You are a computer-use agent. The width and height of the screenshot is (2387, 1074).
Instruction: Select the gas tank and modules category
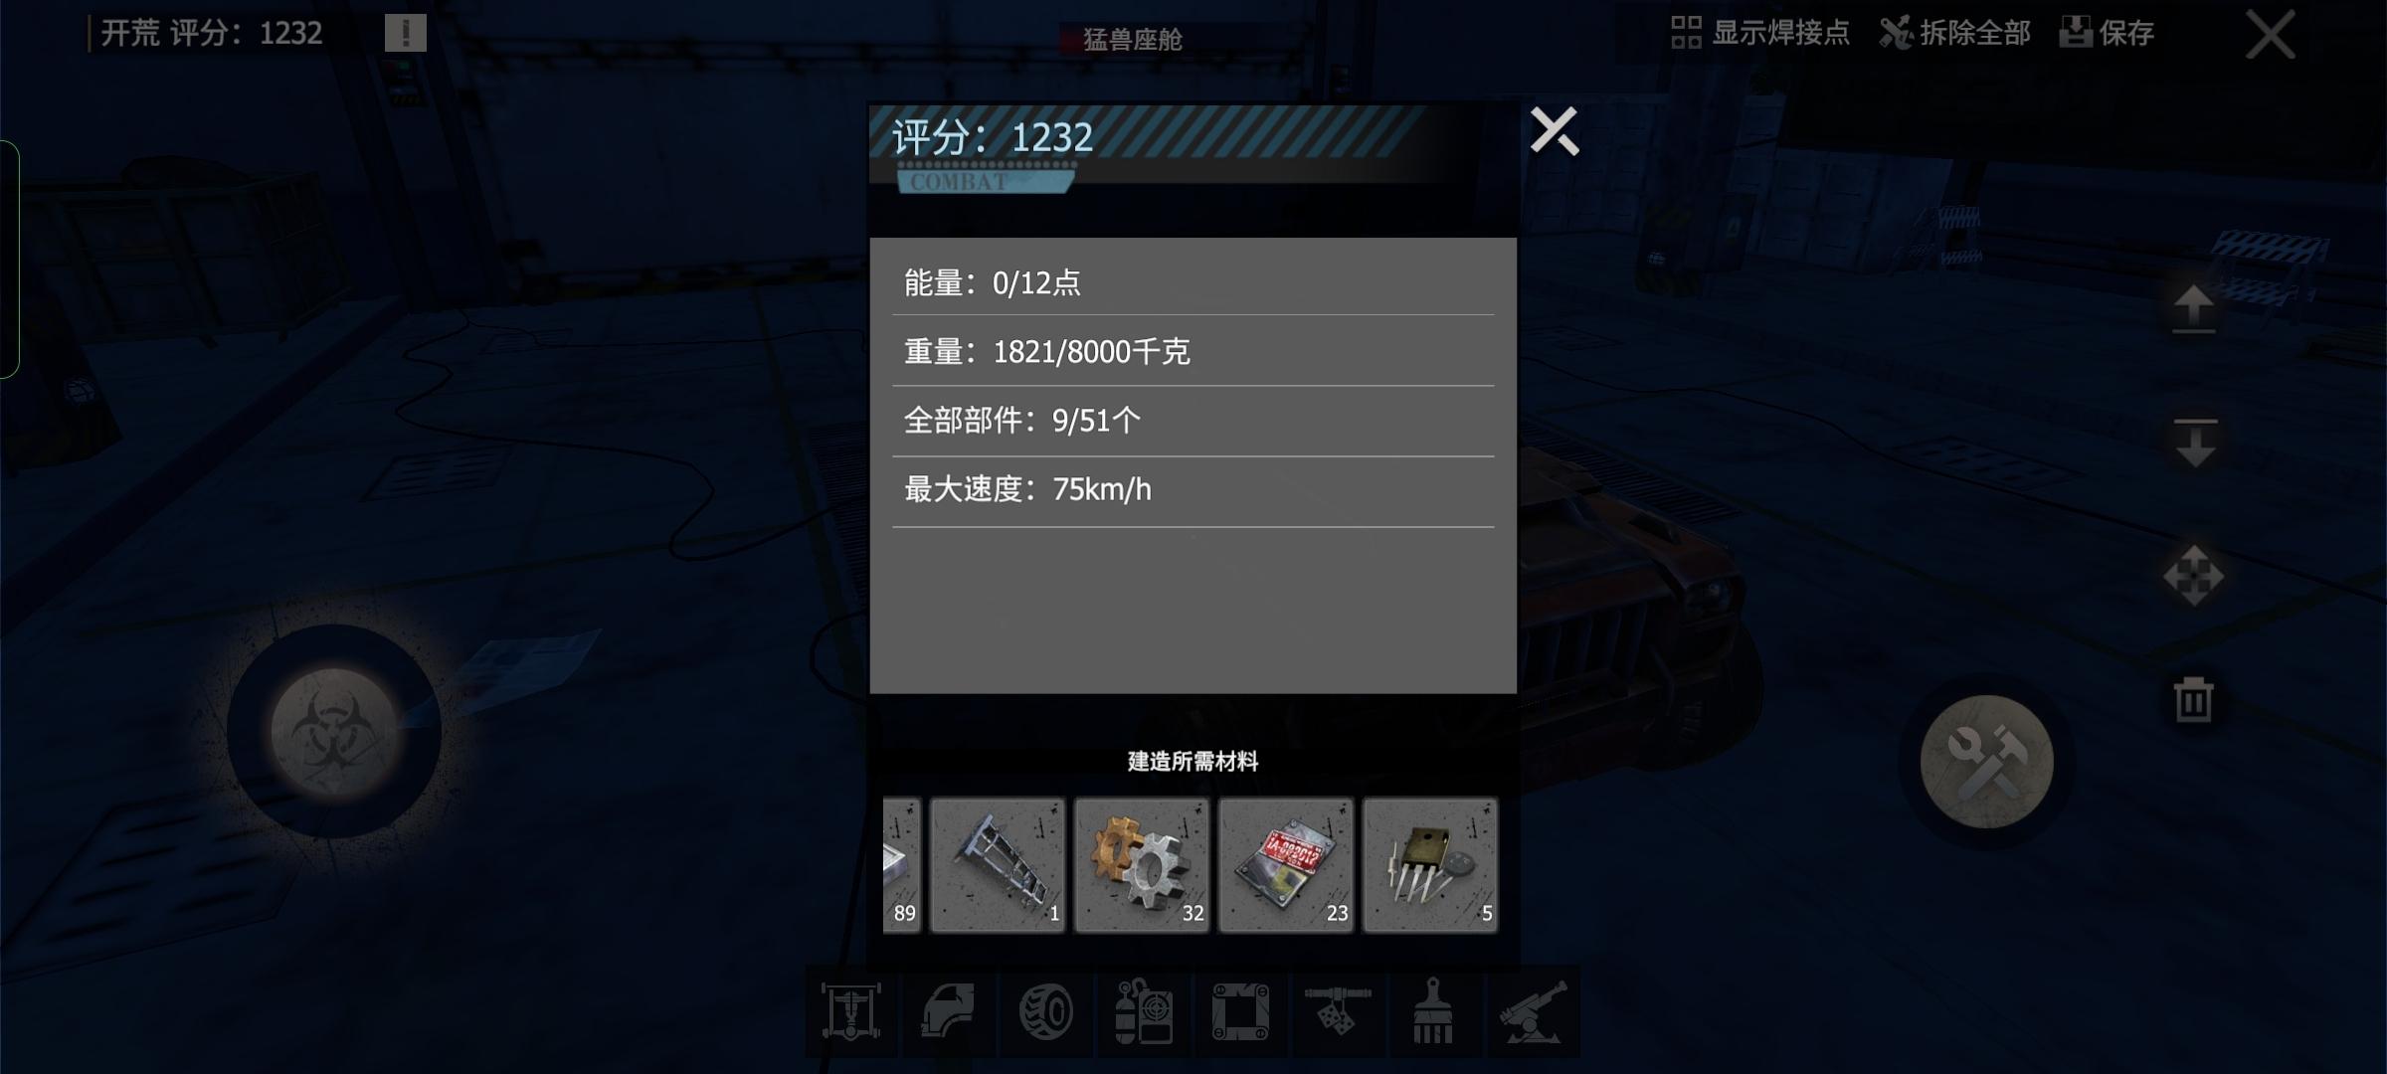1143,1012
